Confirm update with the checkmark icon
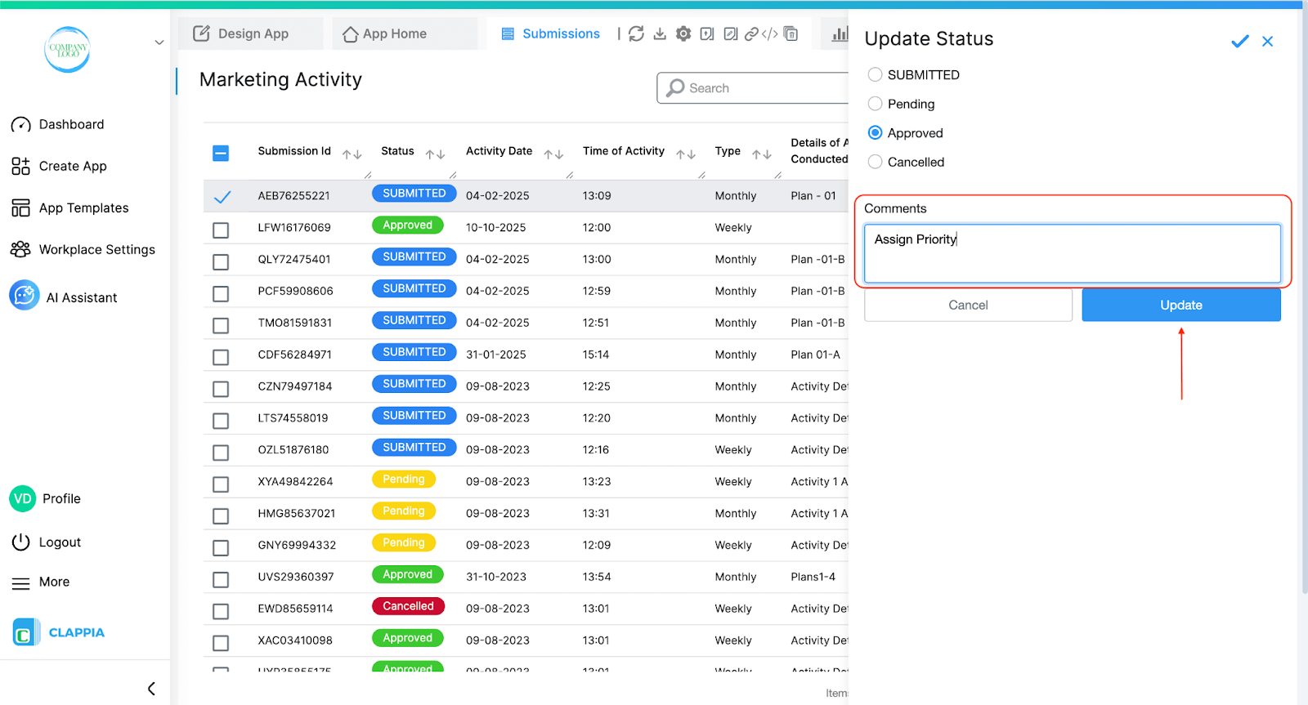This screenshot has height=705, width=1308. (x=1240, y=41)
